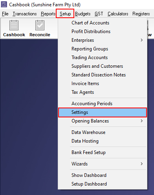Open Data Warehouse
Screen dimensions: 154x195
click(103, 132)
